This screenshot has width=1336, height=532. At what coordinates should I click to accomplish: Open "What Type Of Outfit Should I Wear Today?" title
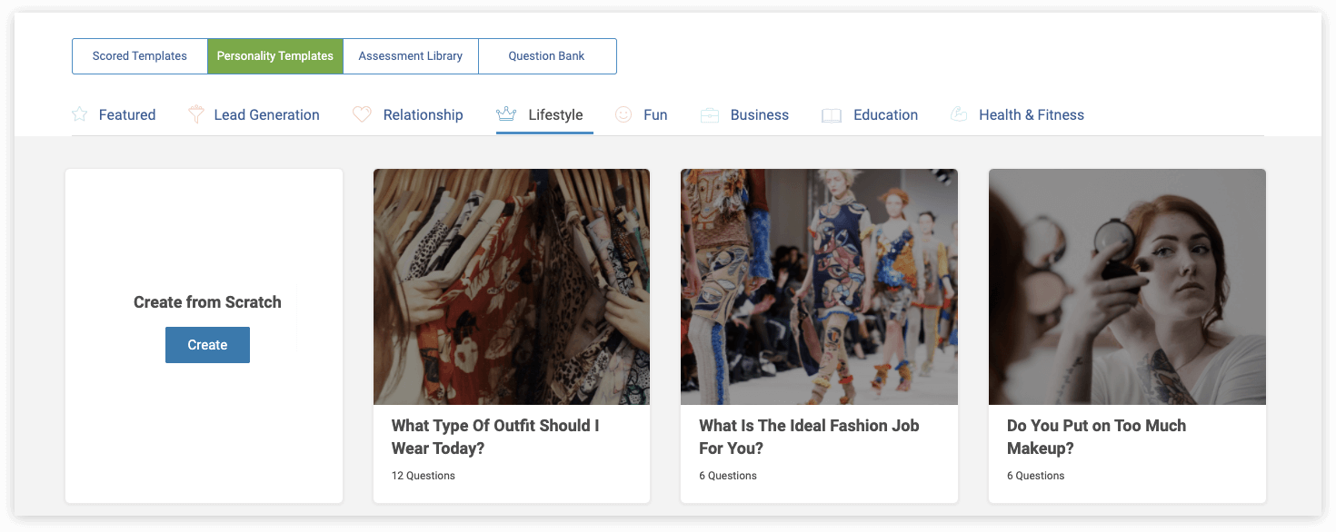(x=495, y=437)
